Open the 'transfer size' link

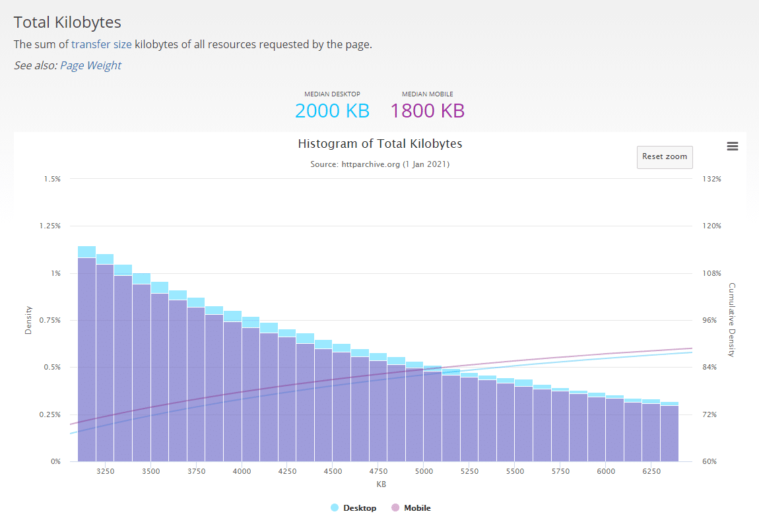tap(102, 45)
